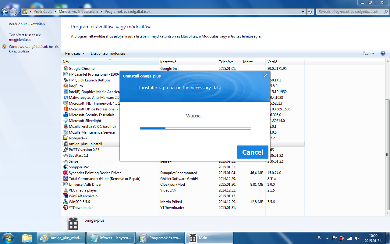Click the help question mark icon

click(383, 53)
